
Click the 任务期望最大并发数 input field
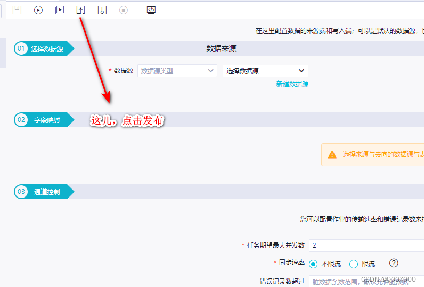pos(366,245)
